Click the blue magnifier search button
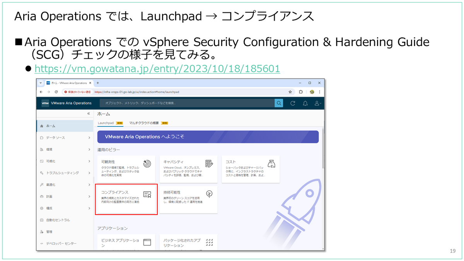The height and width of the screenshot is (261, 464). 279,103
